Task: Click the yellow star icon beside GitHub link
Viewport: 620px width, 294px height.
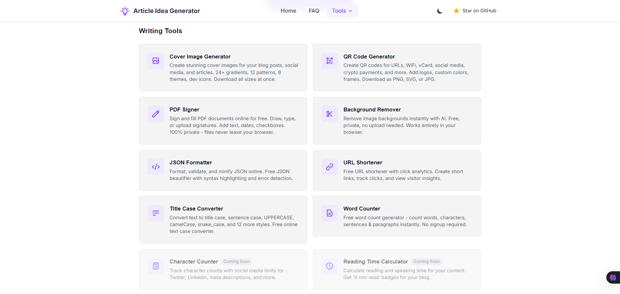Action: (456, 10)
